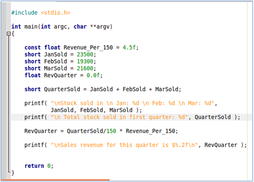
Task: Click the opening brace of main
Action: point(13,34)
